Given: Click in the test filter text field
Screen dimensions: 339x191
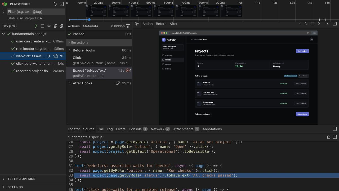Looking at the screenshot, I should click(36, 12).
